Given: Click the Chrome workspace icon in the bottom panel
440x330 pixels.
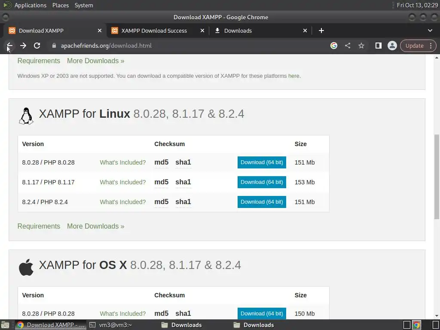Looking at the screenshot, I should click(417, 325).
